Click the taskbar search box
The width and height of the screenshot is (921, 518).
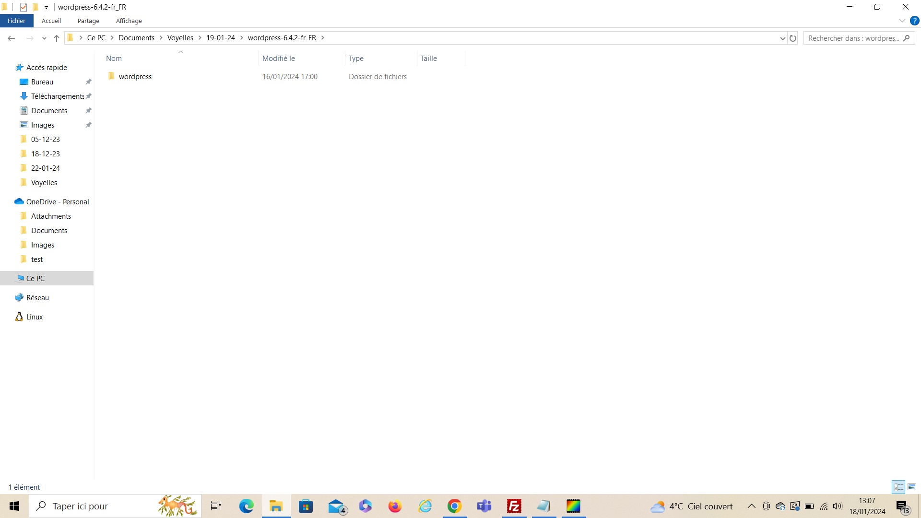[115, 506]
